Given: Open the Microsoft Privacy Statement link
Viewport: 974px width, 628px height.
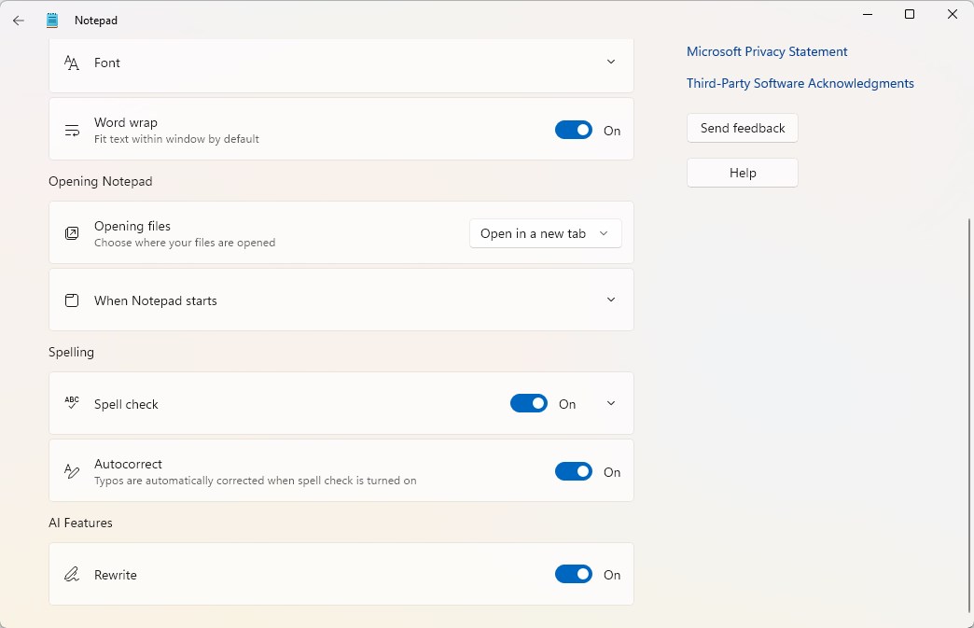Looking at the screenshot, I should pos(767,52).
